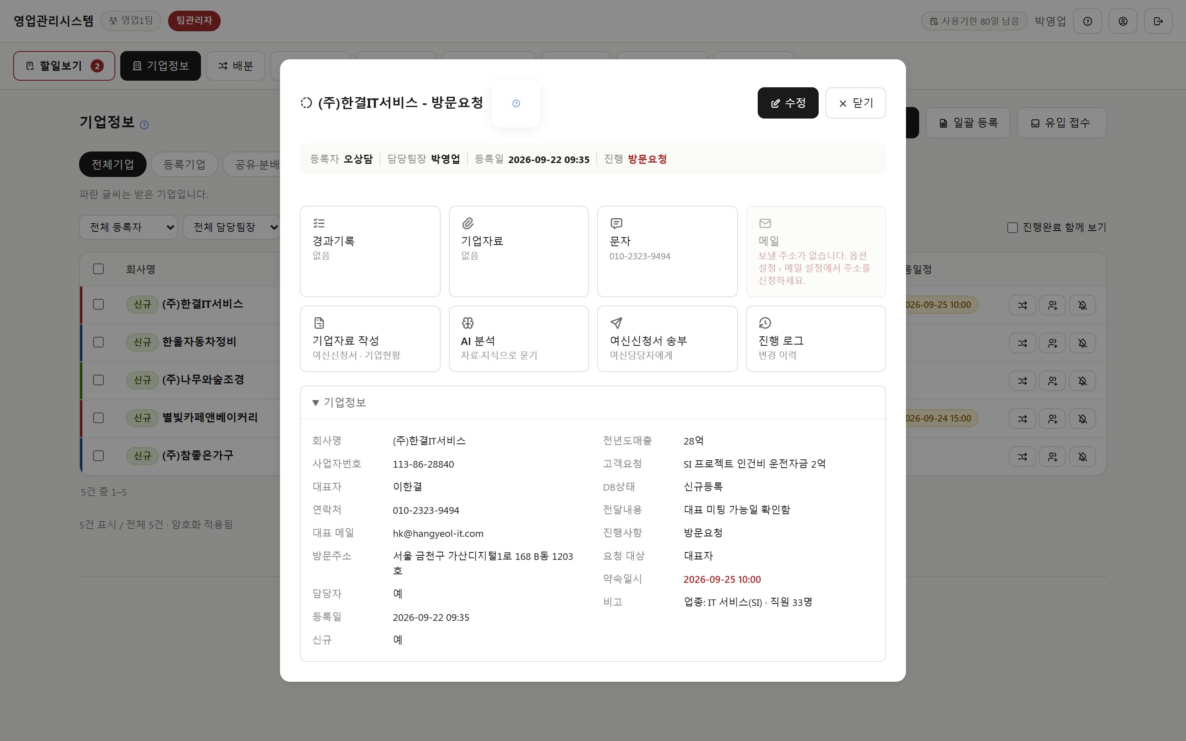Open the 여신신청서 송부 card
1186x741 pixels.
click(x=667, y=339)
